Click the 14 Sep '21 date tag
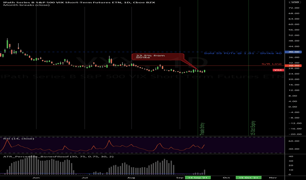 point(198,177)
